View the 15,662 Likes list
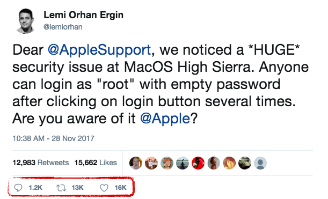 [x=96, y=163]
